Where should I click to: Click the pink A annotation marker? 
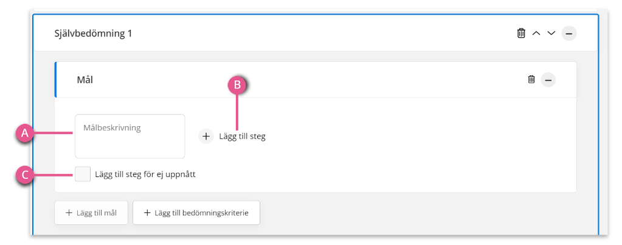[x=24, y=134]
